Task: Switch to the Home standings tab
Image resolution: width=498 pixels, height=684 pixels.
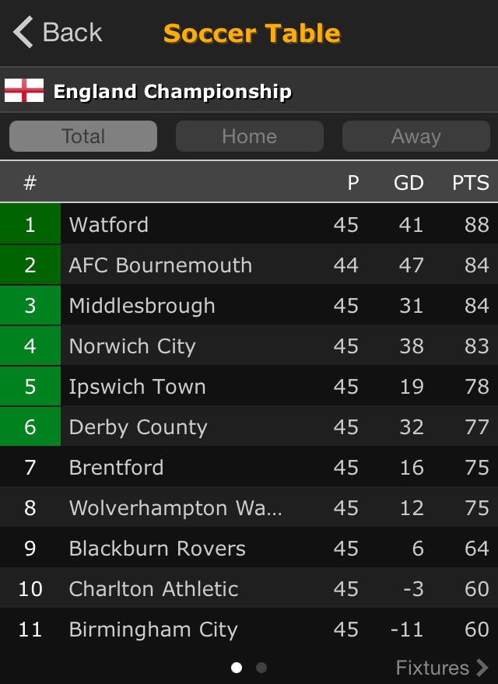Action: [249, 136]
